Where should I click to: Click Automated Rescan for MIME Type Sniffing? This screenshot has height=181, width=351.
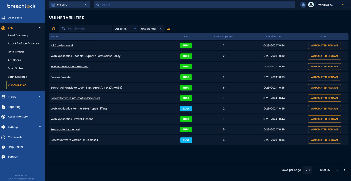324,109
